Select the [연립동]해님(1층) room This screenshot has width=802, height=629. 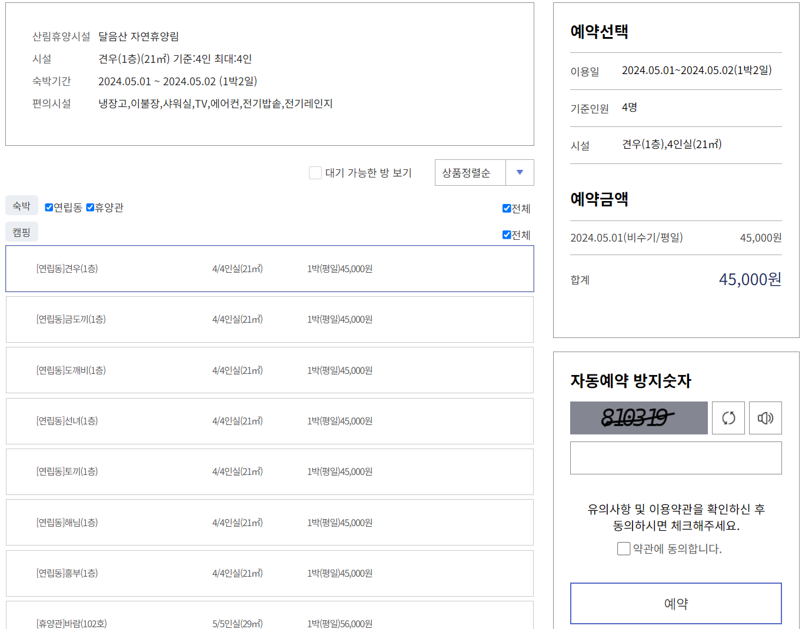pos(269,522)
